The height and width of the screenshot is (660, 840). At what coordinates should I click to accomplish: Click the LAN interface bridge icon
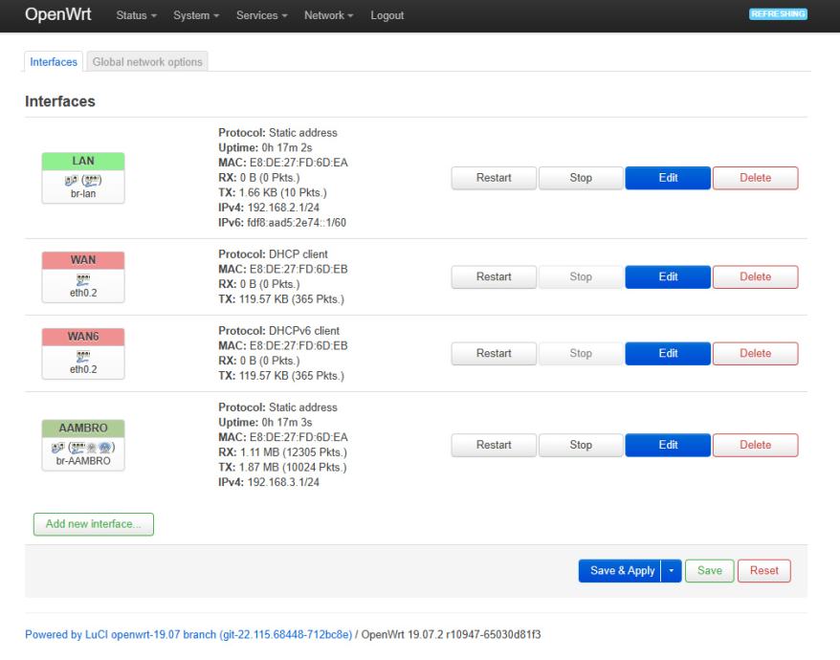(81, 180)
